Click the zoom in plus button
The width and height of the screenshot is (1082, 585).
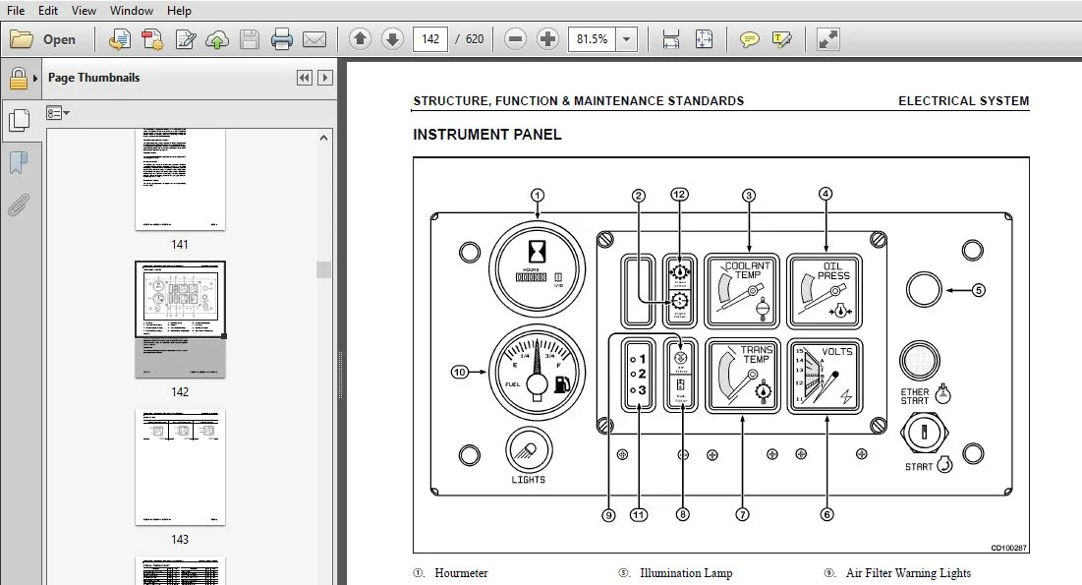tap(547, 39)
